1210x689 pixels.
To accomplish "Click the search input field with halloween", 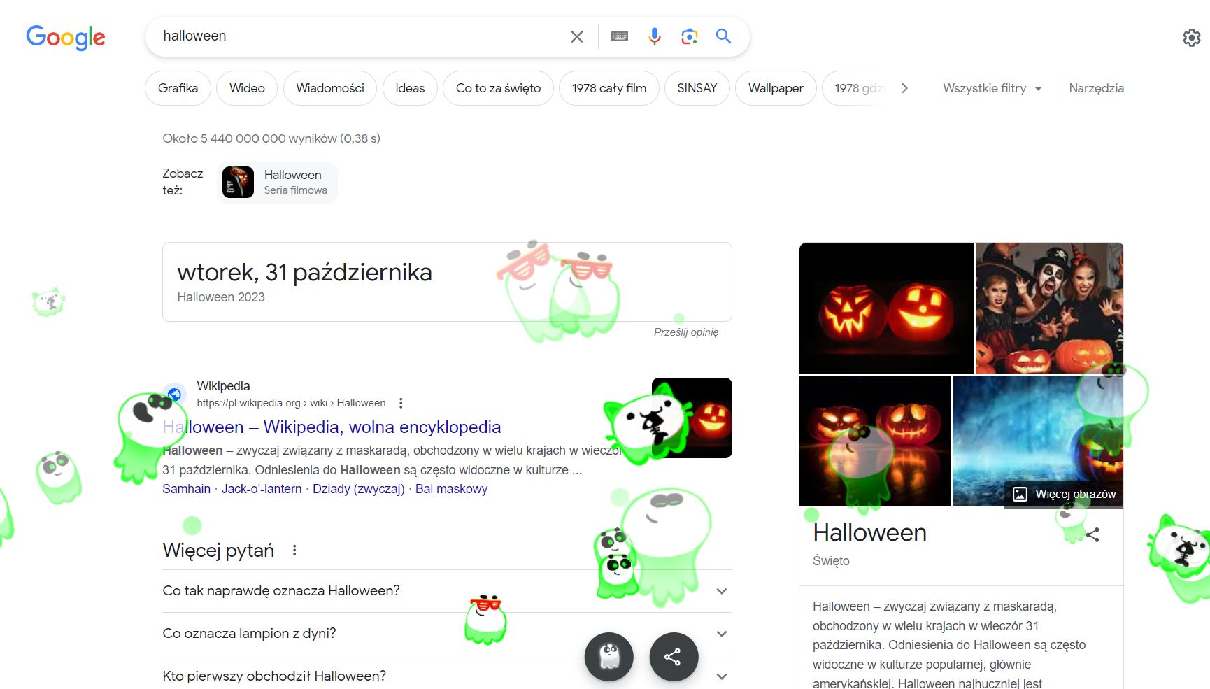I will (x=360, y=36).
